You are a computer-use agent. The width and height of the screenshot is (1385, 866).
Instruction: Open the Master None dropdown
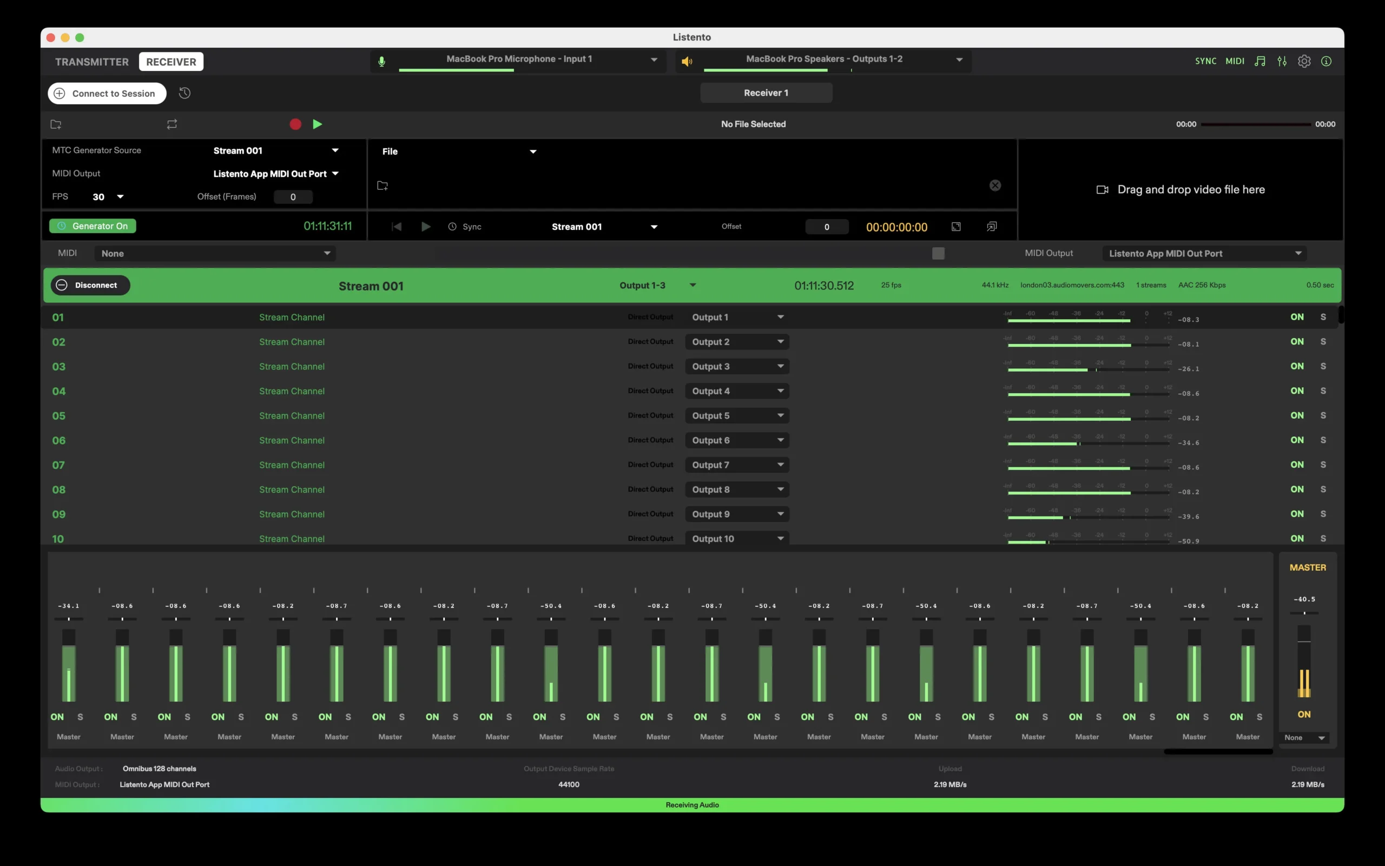pyautogui.click(x=1304, y=738)
